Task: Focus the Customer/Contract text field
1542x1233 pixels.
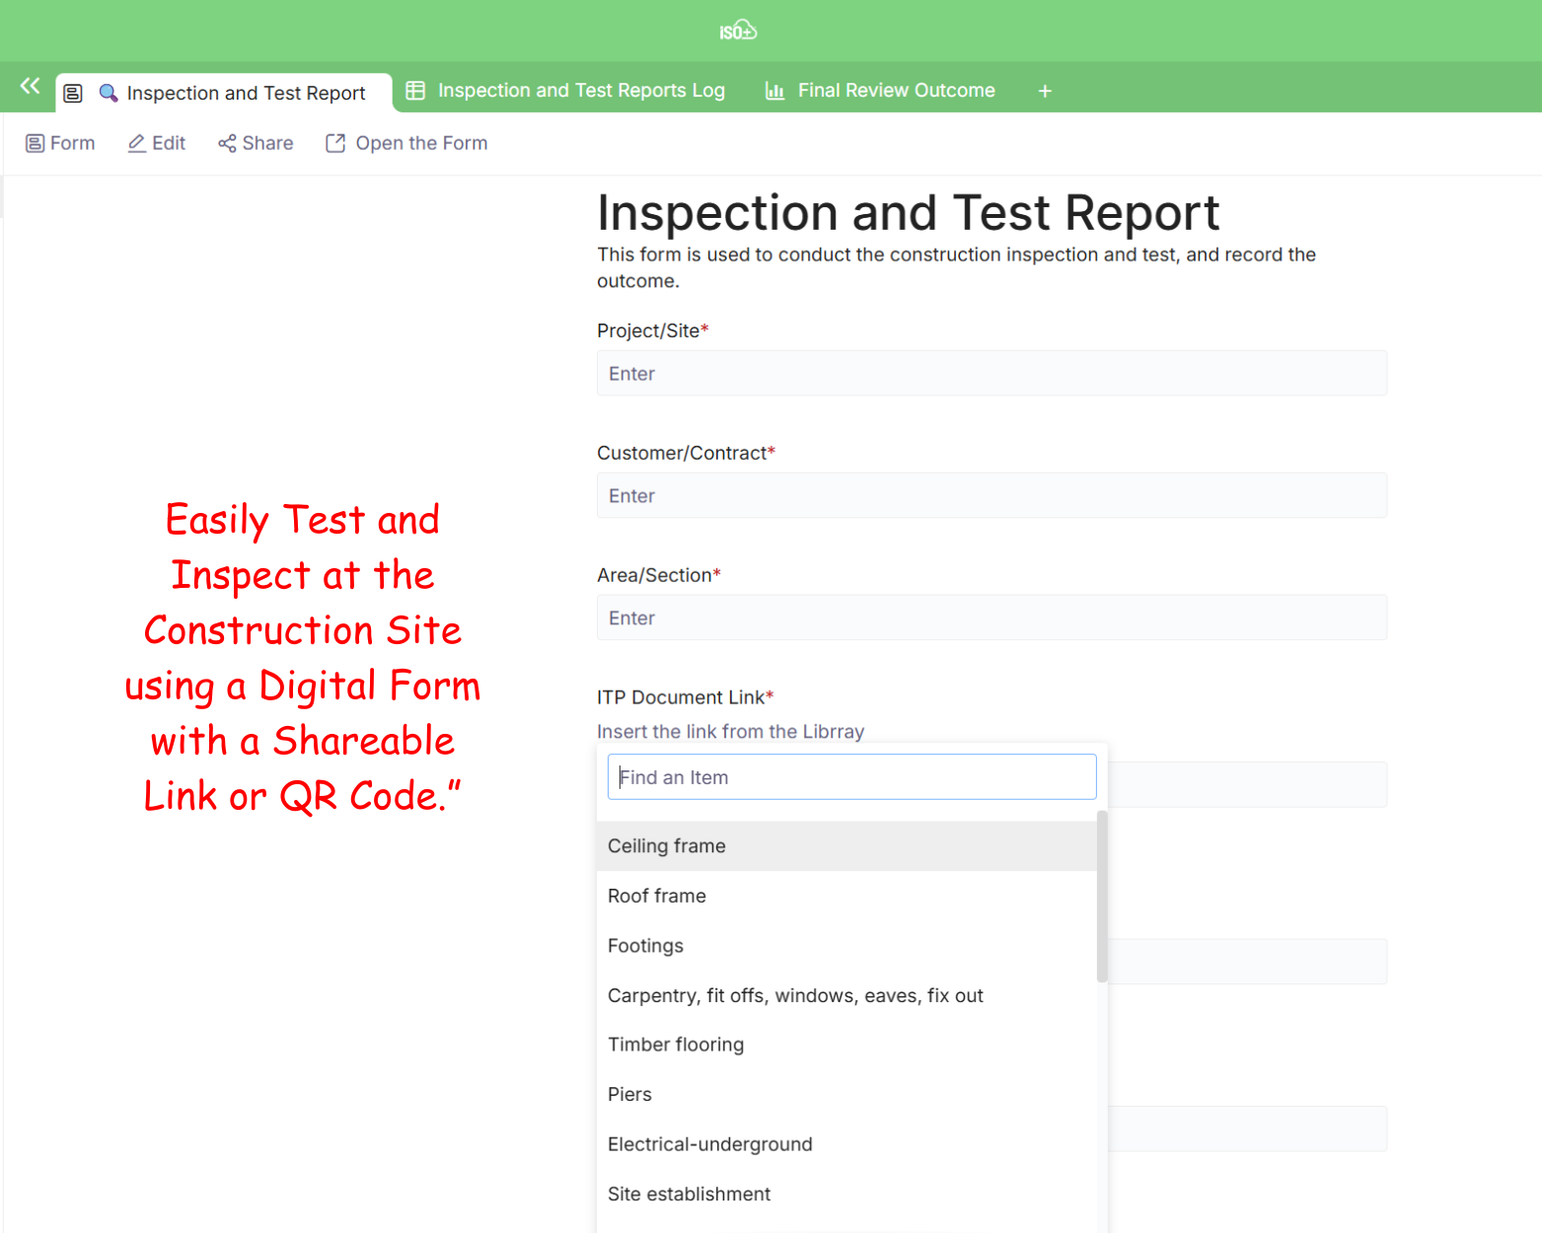Action: coord(991,496)
